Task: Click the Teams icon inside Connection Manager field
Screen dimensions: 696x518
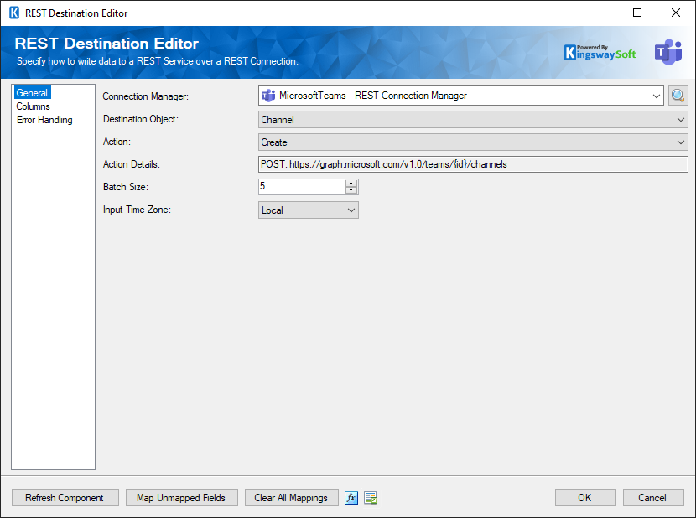Action: click(x=268, y=96)
